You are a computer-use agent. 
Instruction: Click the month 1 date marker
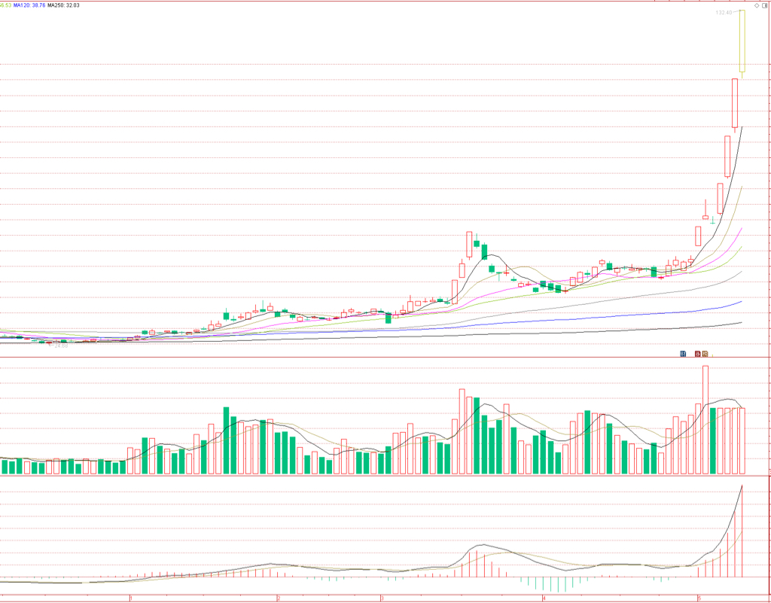[131, 598]
